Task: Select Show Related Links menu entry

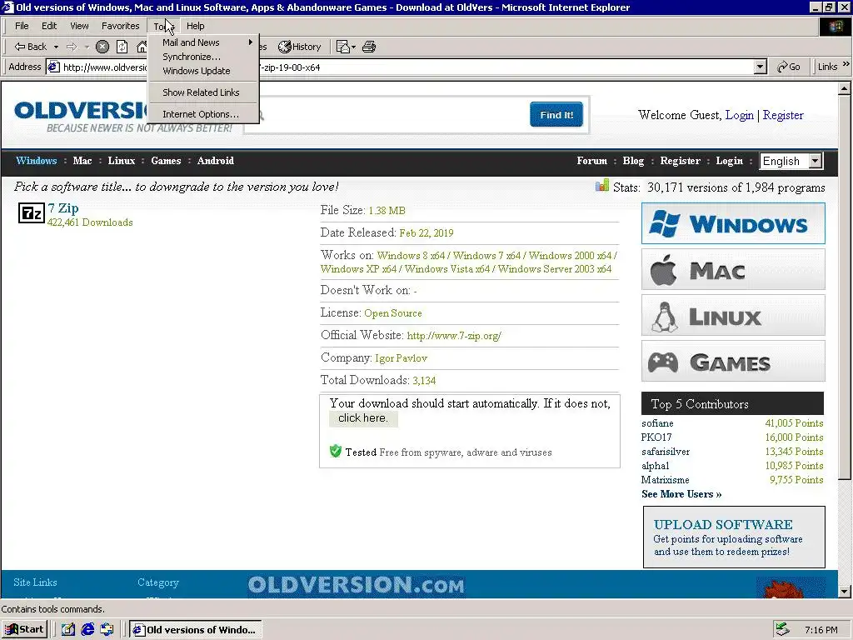Action: 204,92
